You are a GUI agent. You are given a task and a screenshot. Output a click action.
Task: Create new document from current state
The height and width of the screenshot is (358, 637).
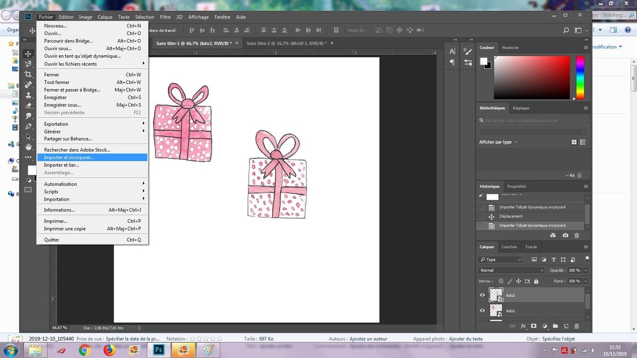553,235
